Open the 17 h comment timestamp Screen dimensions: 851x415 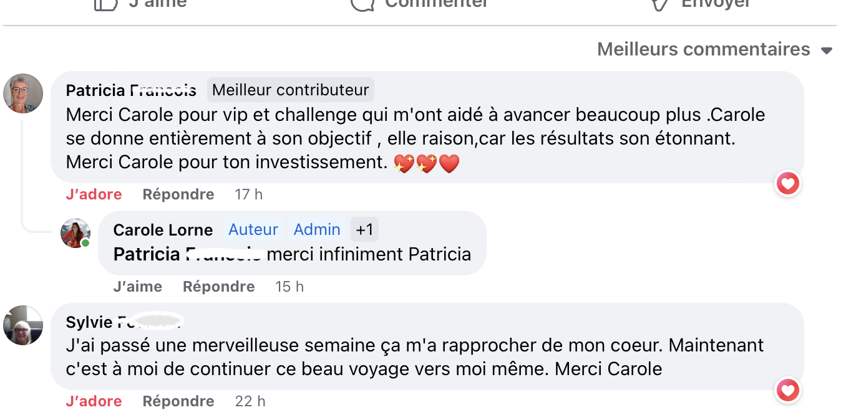[x=248, y=194]
